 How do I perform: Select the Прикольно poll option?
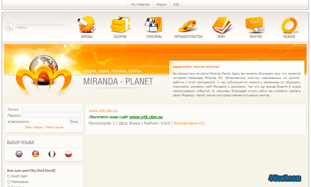tap(9, 182)
